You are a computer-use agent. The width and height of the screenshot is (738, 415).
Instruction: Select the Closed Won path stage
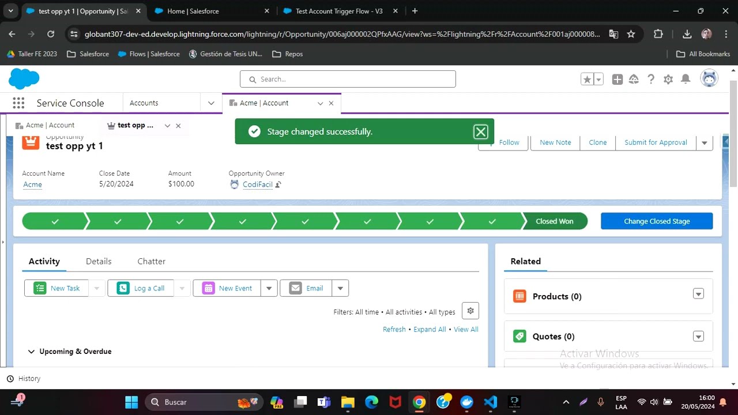click(554, 221)
